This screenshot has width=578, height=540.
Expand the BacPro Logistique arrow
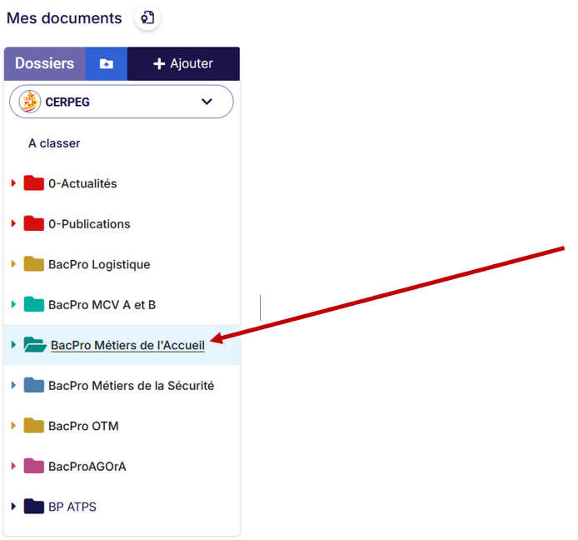click(x=13, y=264)
